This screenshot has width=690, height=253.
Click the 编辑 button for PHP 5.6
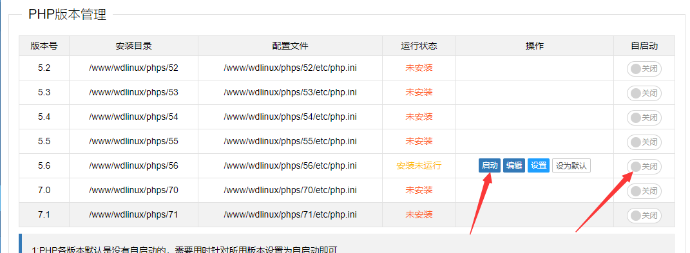pyautogui.click(x=514, y=165)
